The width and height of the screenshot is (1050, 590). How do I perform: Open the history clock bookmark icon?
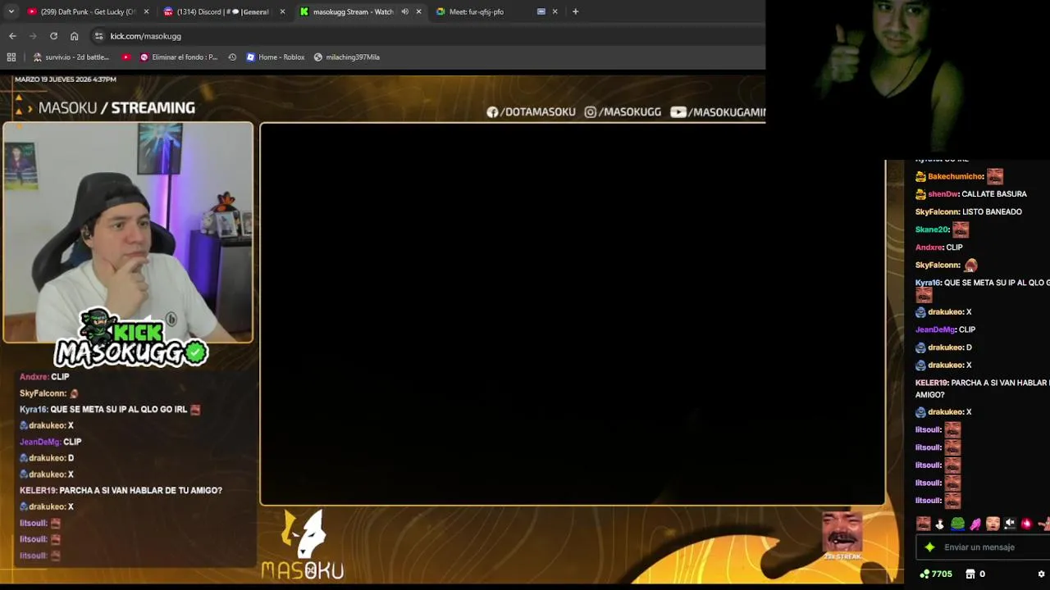coord(232,57)
